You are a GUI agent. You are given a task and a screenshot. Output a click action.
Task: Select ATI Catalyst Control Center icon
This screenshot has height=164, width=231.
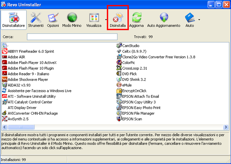point(4,102)
